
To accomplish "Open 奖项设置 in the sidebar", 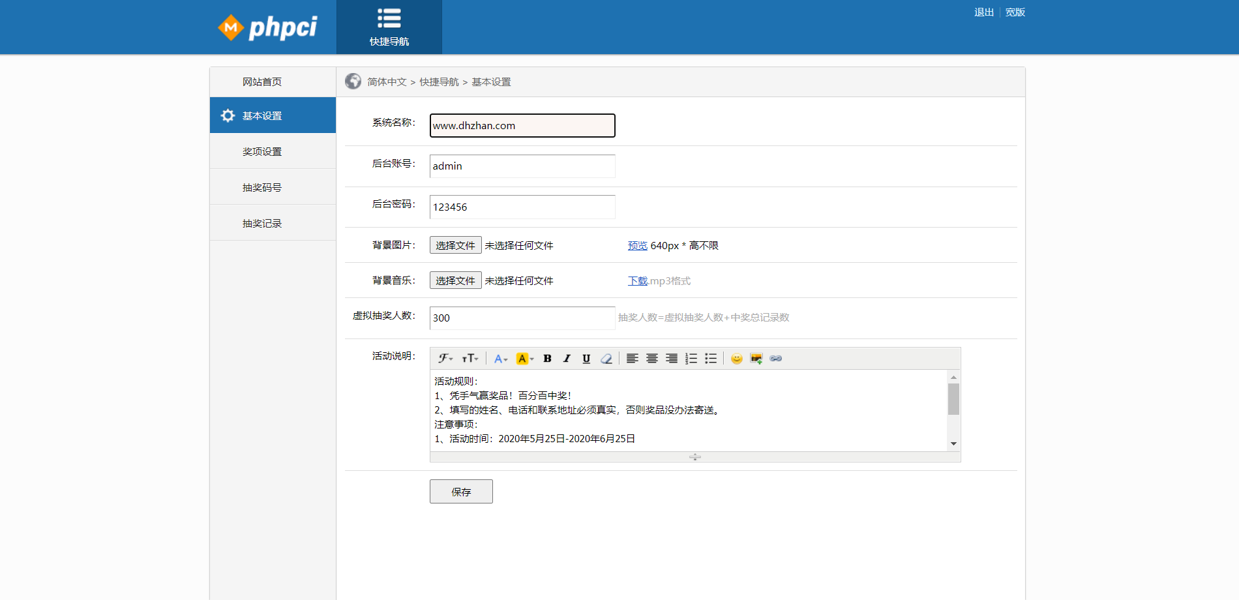I will coord(262,151).
